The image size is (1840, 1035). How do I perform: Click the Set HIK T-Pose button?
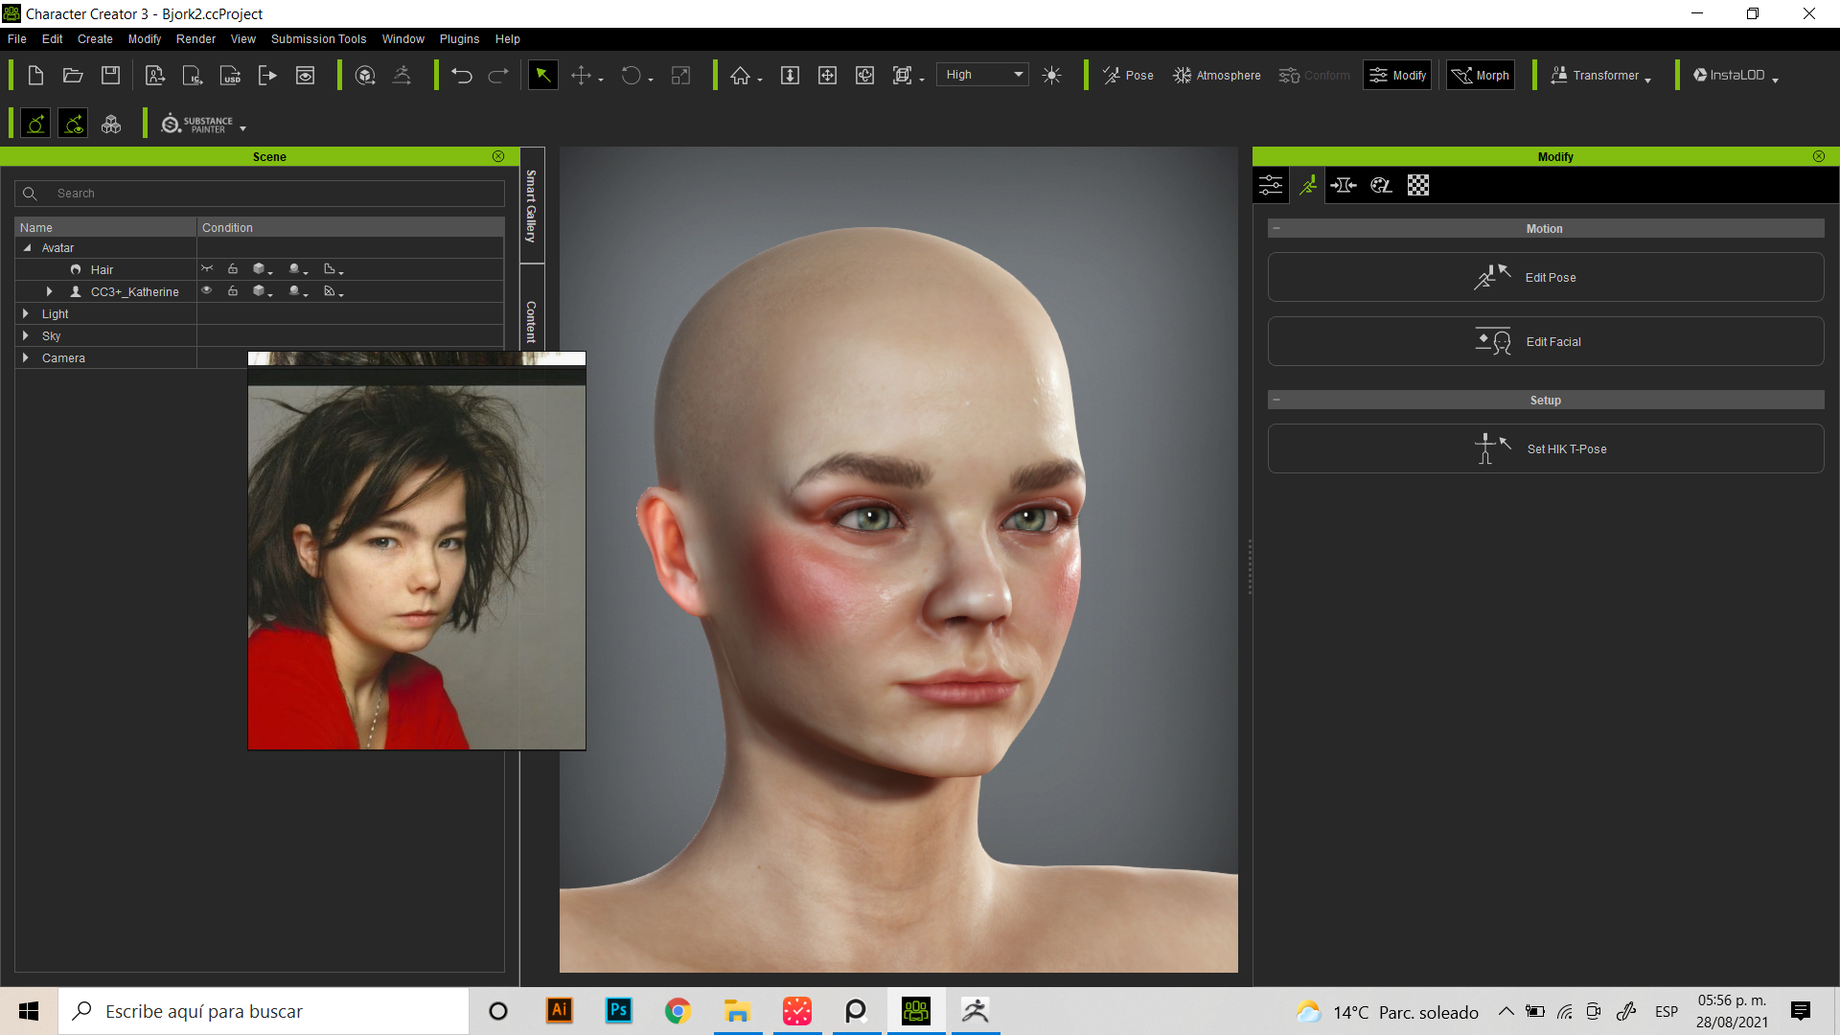point(1546,448)
